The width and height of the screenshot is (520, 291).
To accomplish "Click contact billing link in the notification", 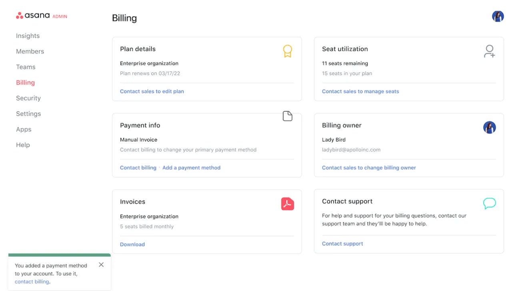I will pyautogui.click(x=32, y=282).
